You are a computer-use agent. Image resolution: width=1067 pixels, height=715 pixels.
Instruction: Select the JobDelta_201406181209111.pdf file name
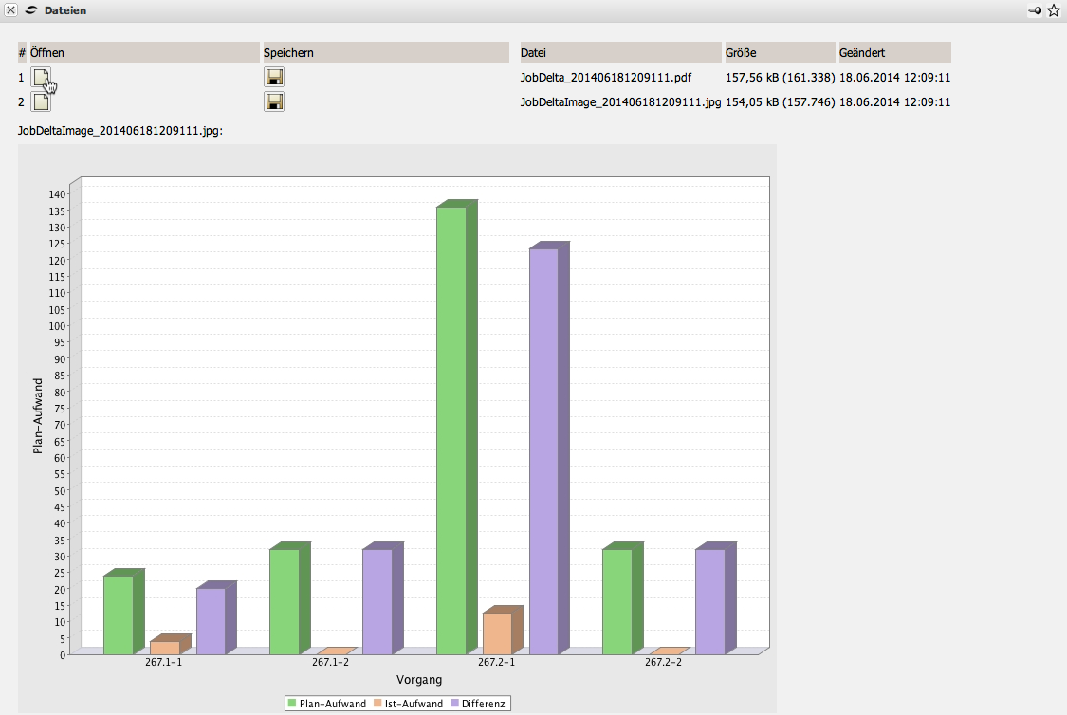click(x=599, y=78)
